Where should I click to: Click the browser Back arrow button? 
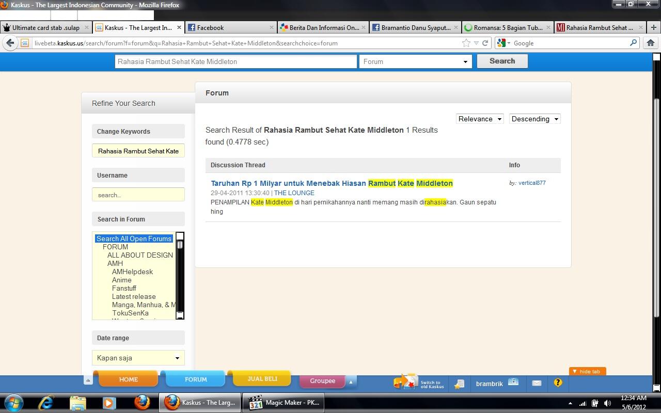coord(10,43)
